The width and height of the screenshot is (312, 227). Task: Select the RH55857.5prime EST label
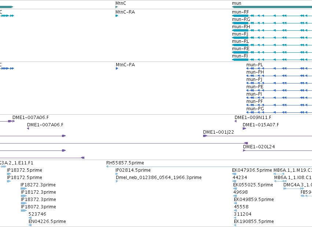point(125,163)
